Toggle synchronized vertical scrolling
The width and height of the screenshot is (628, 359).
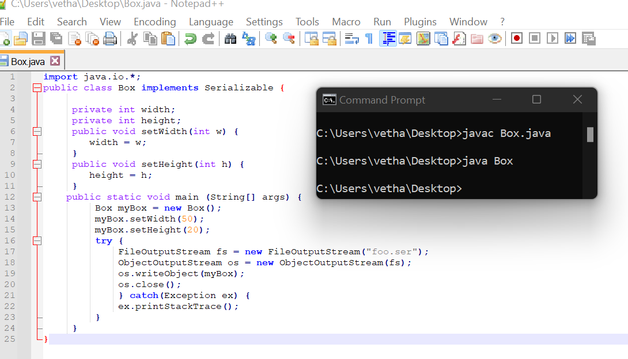[x=311, y=39]
